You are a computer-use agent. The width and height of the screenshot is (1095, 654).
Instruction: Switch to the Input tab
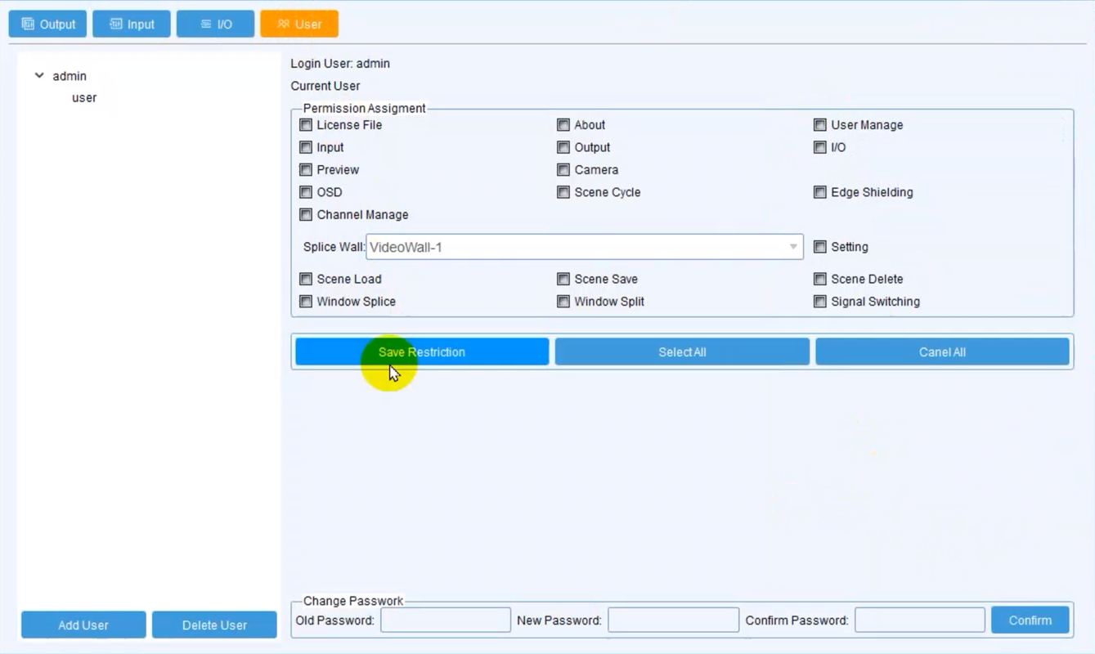point(132,24)
